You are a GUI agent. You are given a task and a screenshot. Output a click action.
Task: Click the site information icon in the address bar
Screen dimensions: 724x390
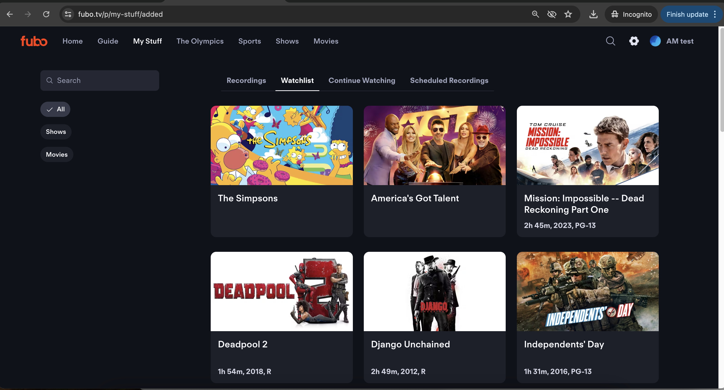click(x=68, y=14)
